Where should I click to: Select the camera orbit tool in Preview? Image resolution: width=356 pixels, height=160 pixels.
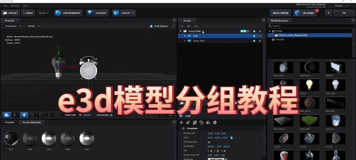click(7, 115)
